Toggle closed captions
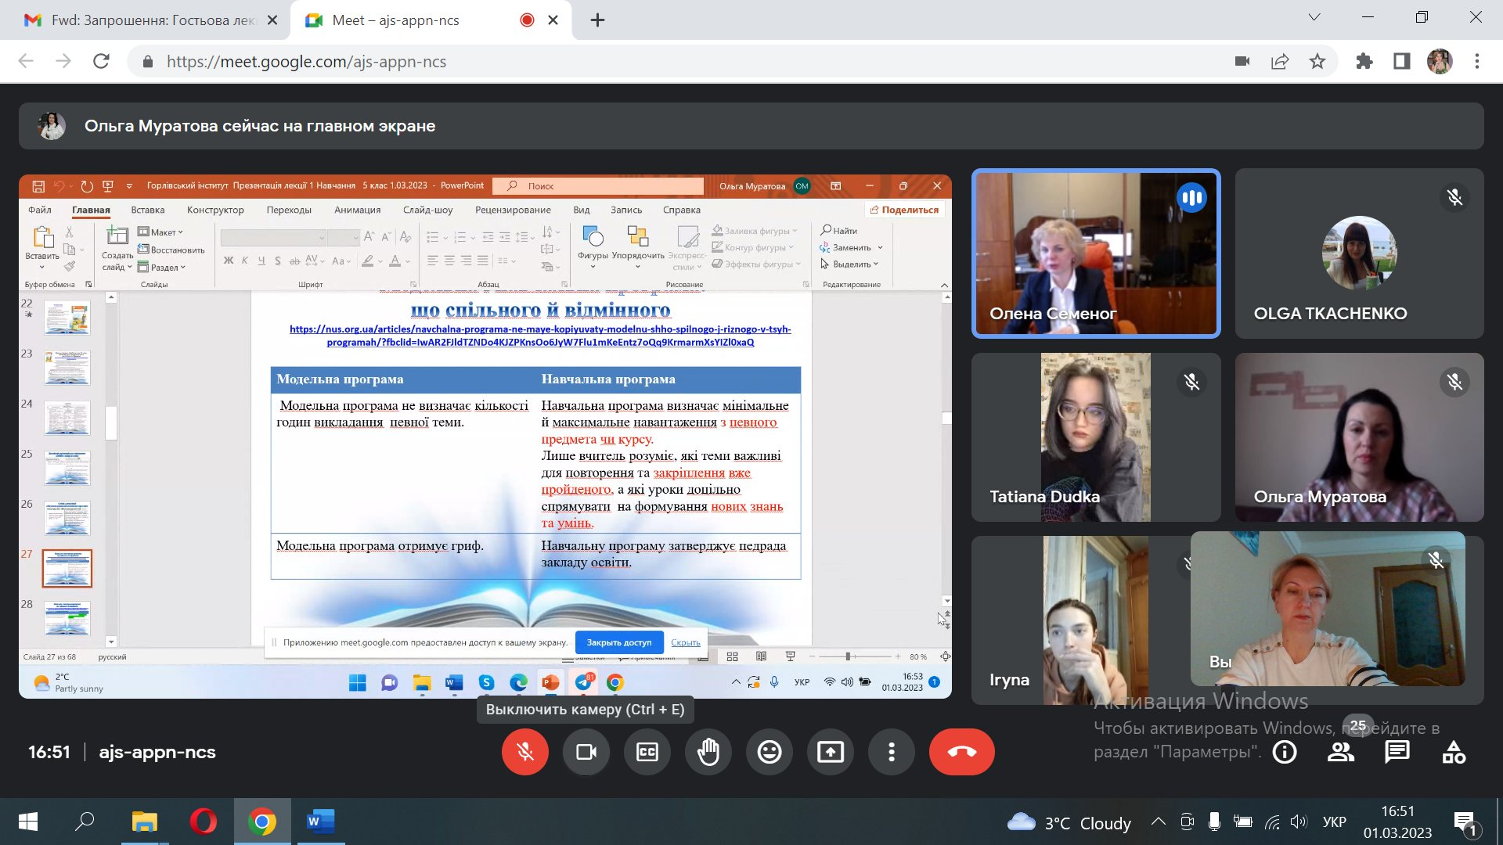Screen dimensions: 1503x845 tap(647, 752)
